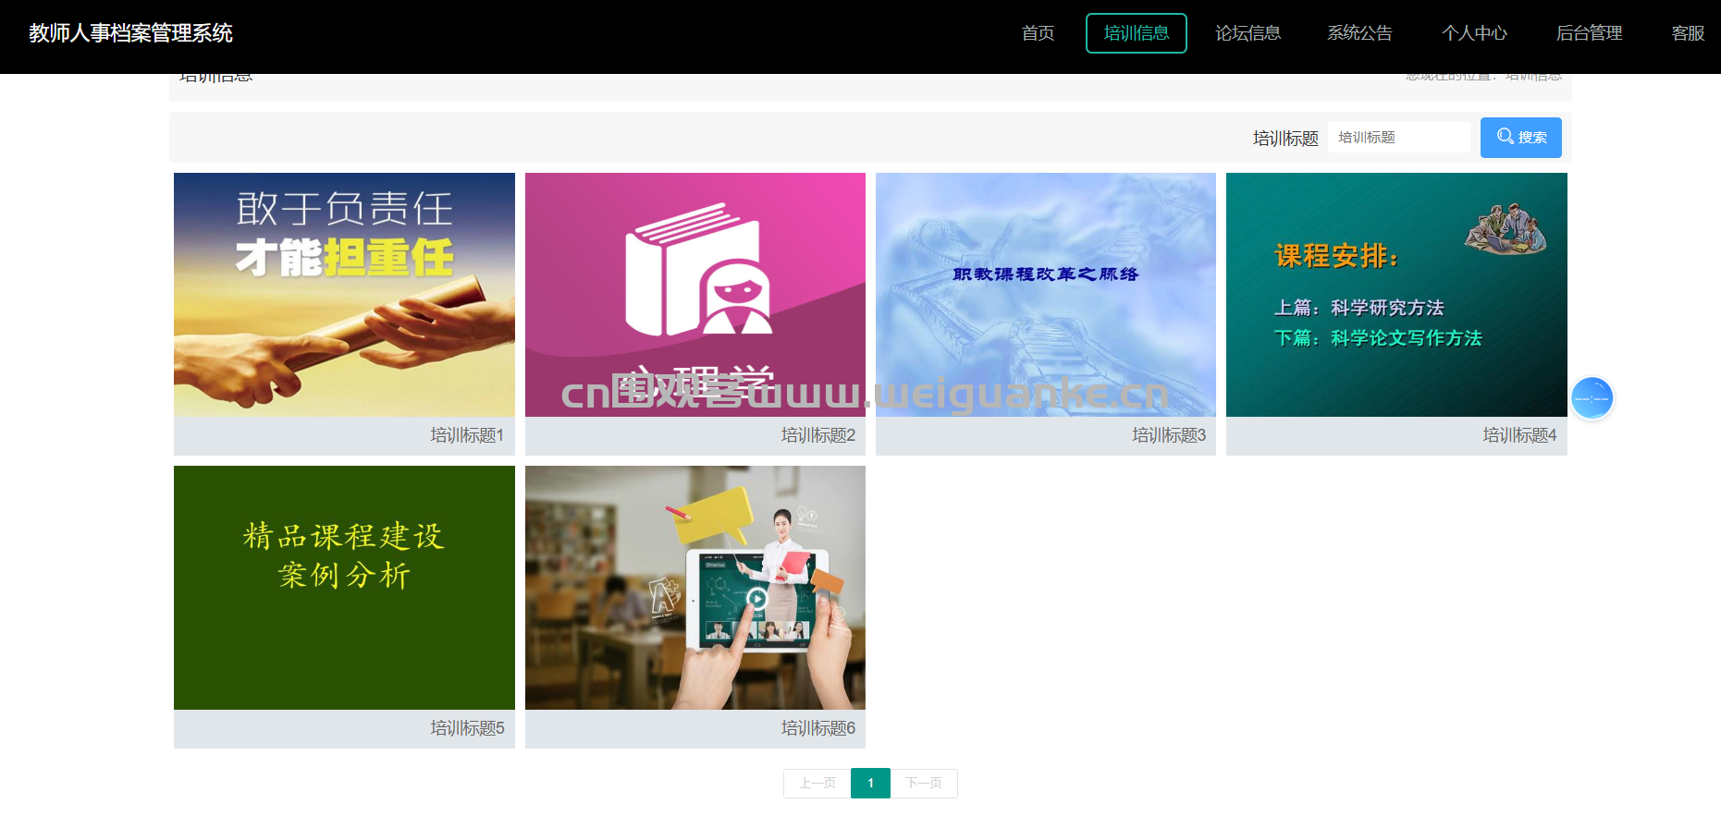Click the 下一页 pagination button
The height and width of the screenshot is (816, 1721).
[924, 784]
